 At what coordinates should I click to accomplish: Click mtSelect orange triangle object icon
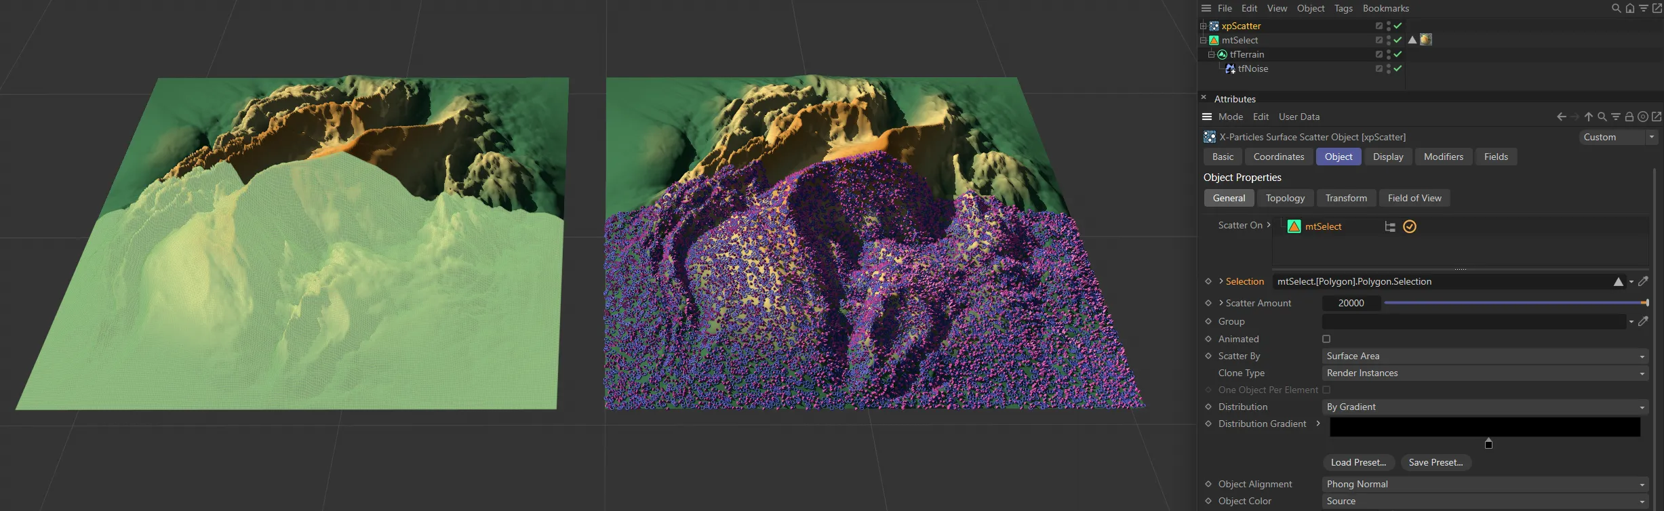tap(1214, 40)
